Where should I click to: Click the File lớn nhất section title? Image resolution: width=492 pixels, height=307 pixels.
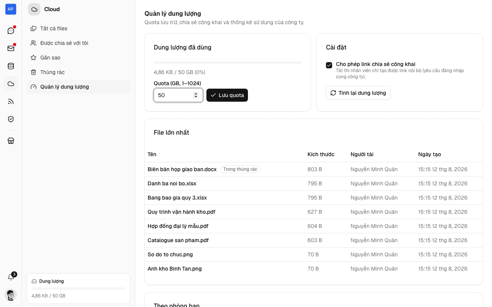[171, 132]
